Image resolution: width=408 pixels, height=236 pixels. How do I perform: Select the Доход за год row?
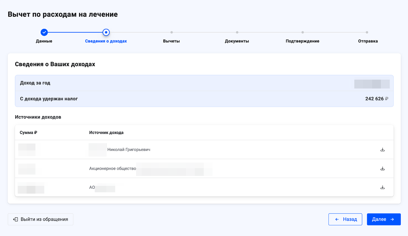point(204,83)
